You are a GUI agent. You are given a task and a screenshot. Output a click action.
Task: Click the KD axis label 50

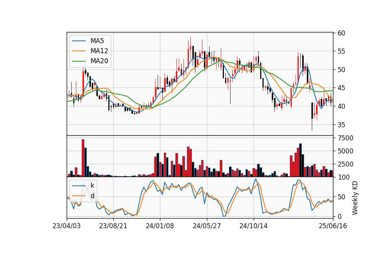click(x=341, y=197)
